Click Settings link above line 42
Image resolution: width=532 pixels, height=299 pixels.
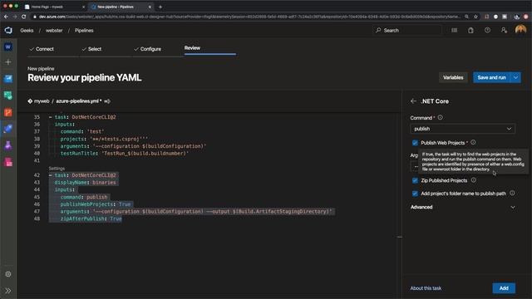(x=57, y=168)
